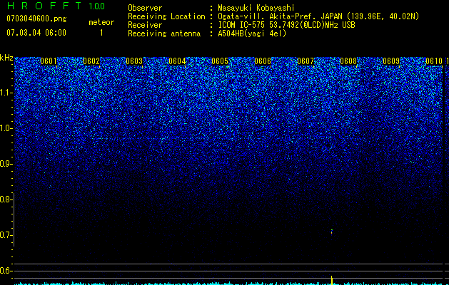Image resolution: width=449 pixels, height=285 pixels.
Task: Click the 0610 time marker
Action: click(434, 61)
